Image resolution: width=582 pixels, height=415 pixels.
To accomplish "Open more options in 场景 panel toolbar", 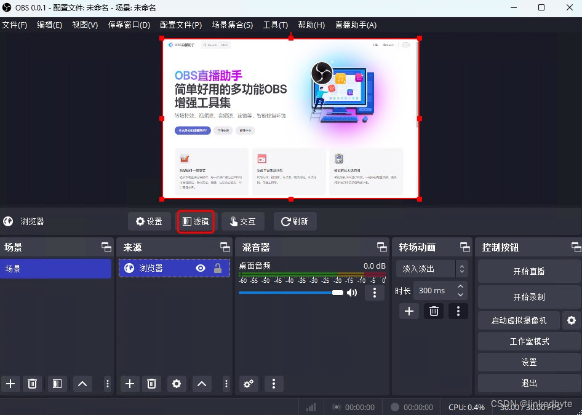I will click(x=108, y=384).
